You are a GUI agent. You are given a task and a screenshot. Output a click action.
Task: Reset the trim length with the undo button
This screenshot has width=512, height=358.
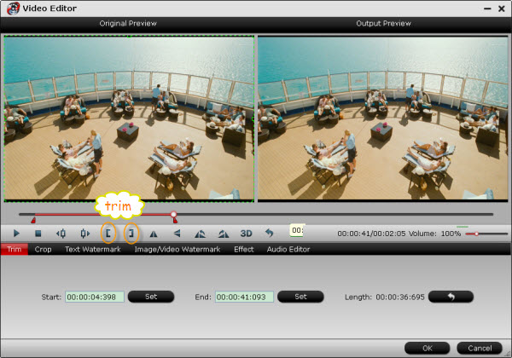pos(451,297)
